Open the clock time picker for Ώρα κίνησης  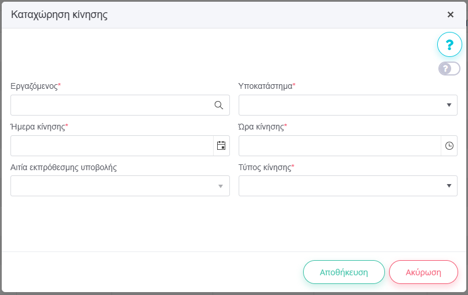(x=449, y=146)
